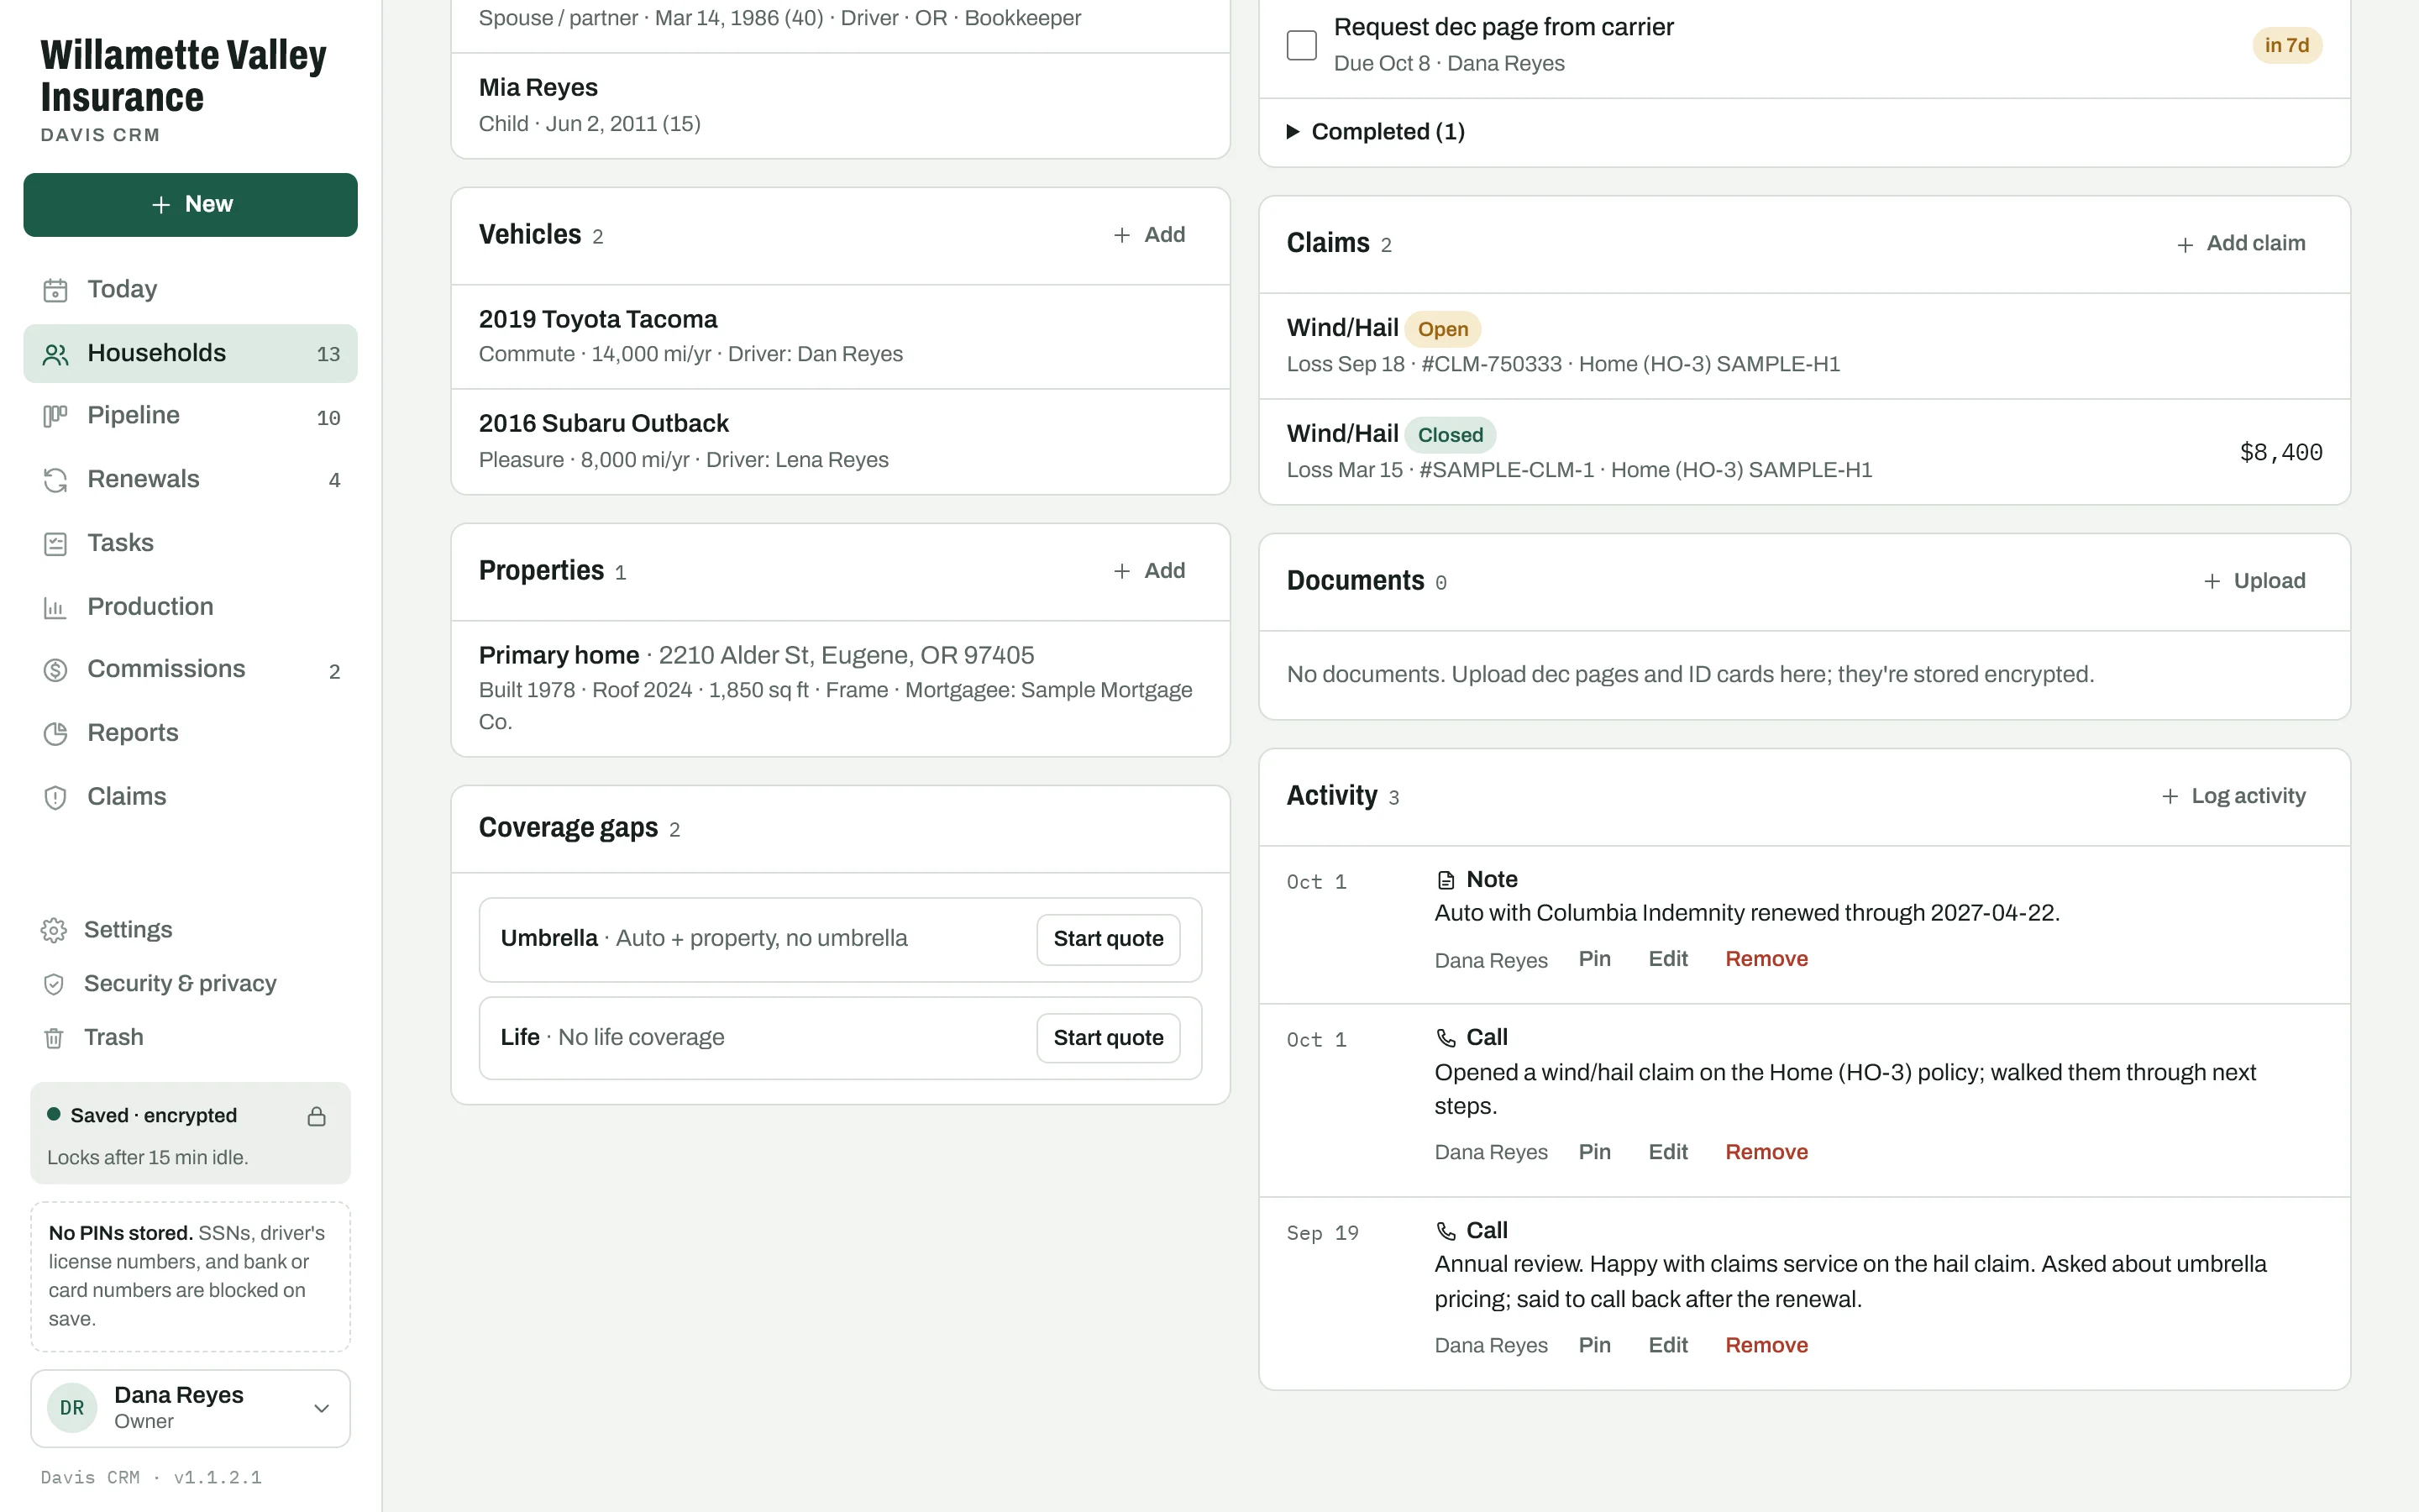2419x1512 pixels.
Task: Click the Production bar chart icon
Action: tap(55, 607)
